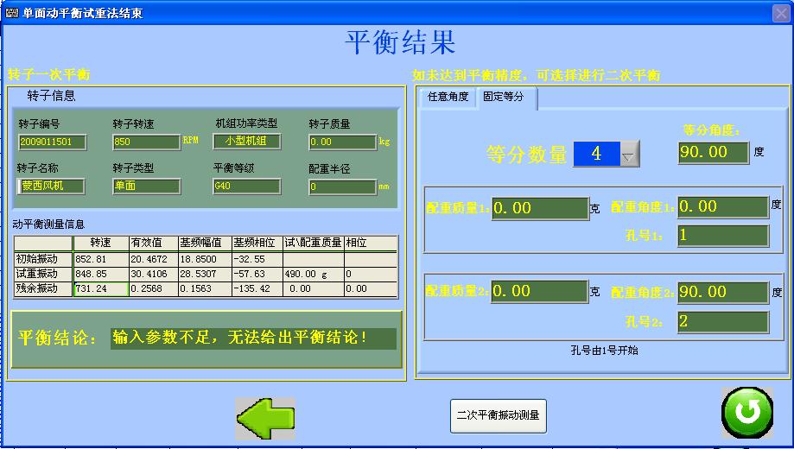Image resolution: width=794 pixels, height=449 pixels.
Task: Click the 转子名称 field 蒙西风机
Action: point(51,187)
